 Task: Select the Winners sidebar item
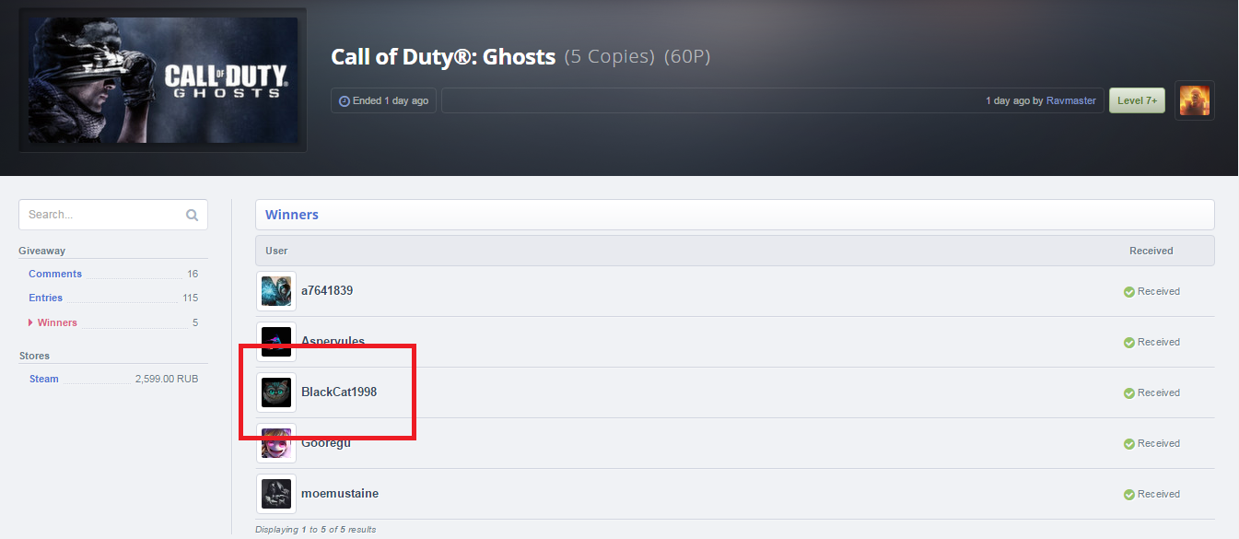click(57, 322)
